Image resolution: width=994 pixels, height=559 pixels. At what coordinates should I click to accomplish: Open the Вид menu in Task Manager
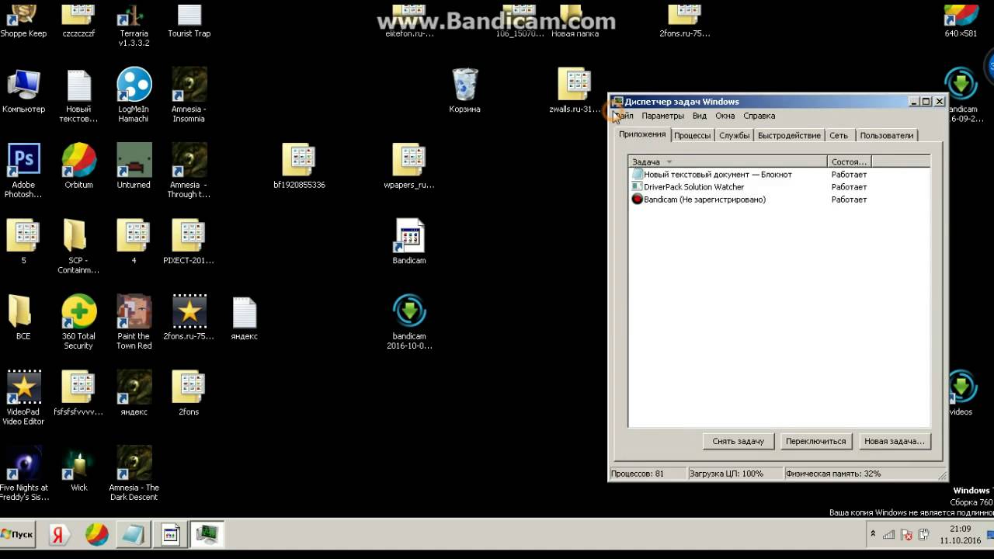[x=699, y=116]
